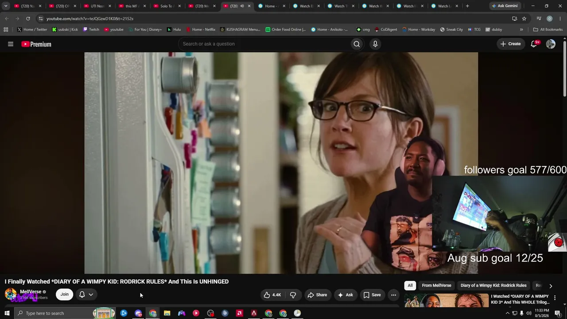567x319 pixels.
Task: Open the Sneak City bookmark
Action: click(x=451, y=30)
